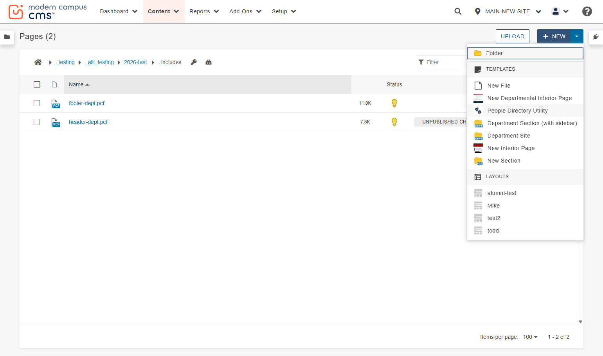Click the Status column header
Screen dimensions: 603x356
click(394, 84)
